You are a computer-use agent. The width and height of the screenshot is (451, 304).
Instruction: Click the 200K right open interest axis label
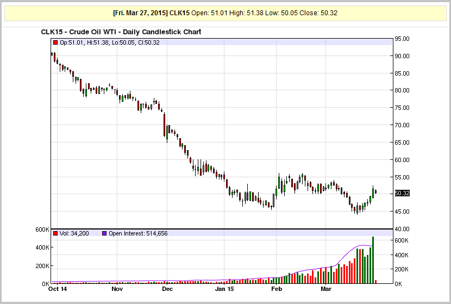click(x=401, y=269)
